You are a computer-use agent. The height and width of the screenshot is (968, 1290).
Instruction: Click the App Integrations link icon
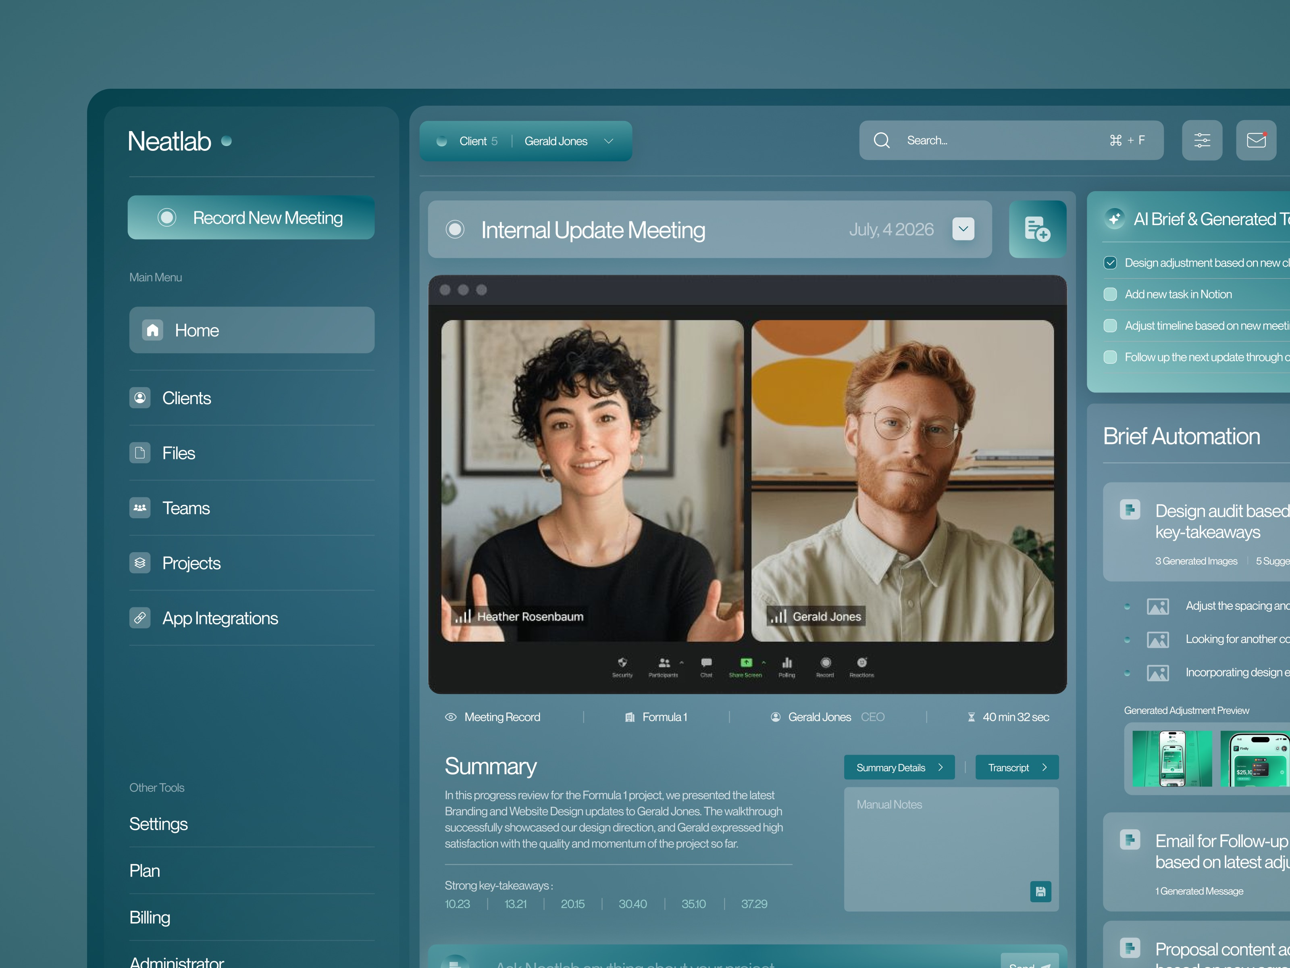pyautogui.click(x=140, y=618)
